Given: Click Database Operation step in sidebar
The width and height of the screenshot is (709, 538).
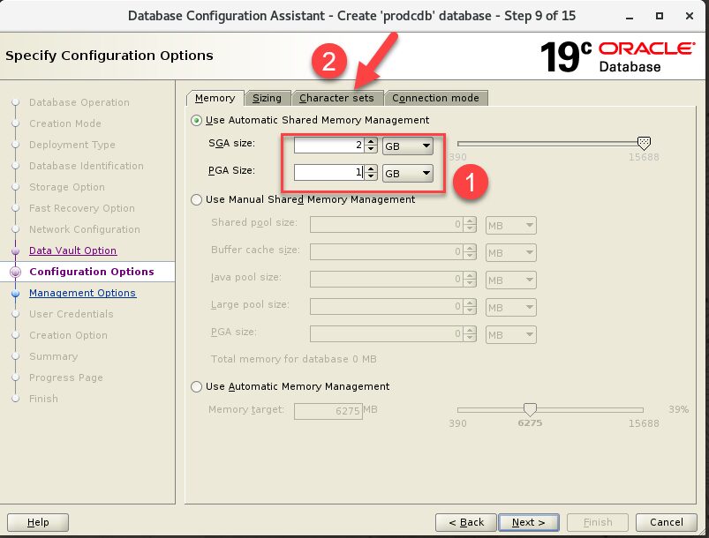Looking at the screenshot, I should (79, 102).
